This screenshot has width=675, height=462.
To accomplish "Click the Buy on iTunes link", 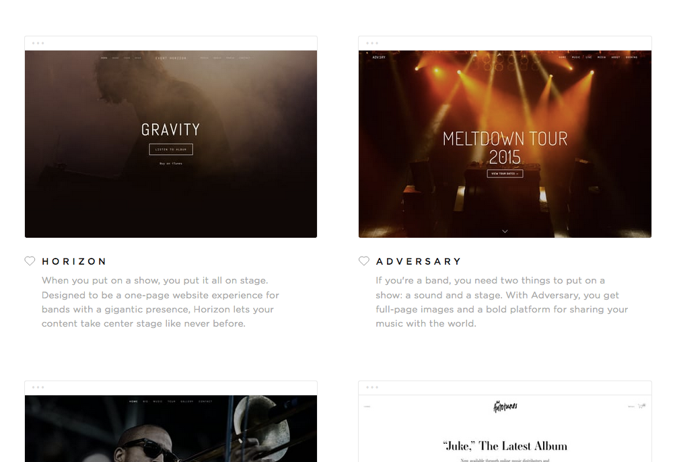I will (x=171, y=164).
